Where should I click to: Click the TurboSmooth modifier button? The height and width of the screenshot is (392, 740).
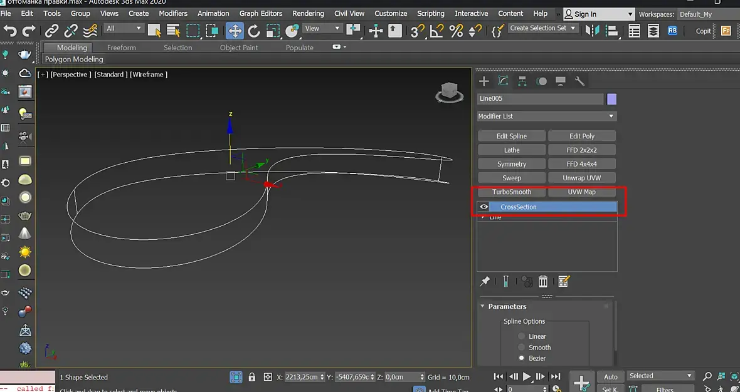click(x=512, y=192)
